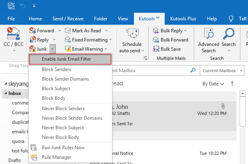
Task: Click the Search magnifier ribbon icon
Action: 228,34
